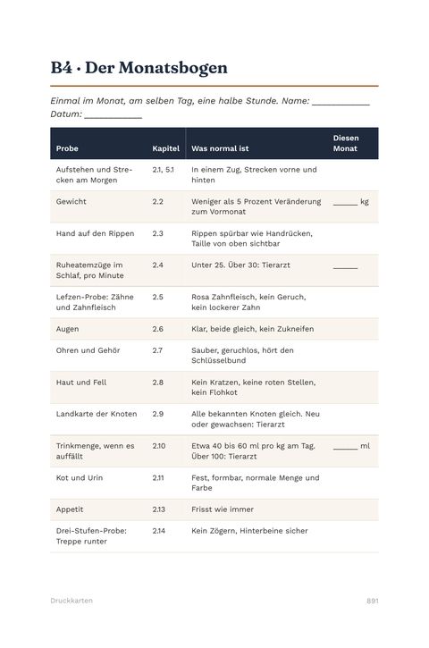Click the Druckkarten footer text
The image size is (429, 648).
(71, 601)
